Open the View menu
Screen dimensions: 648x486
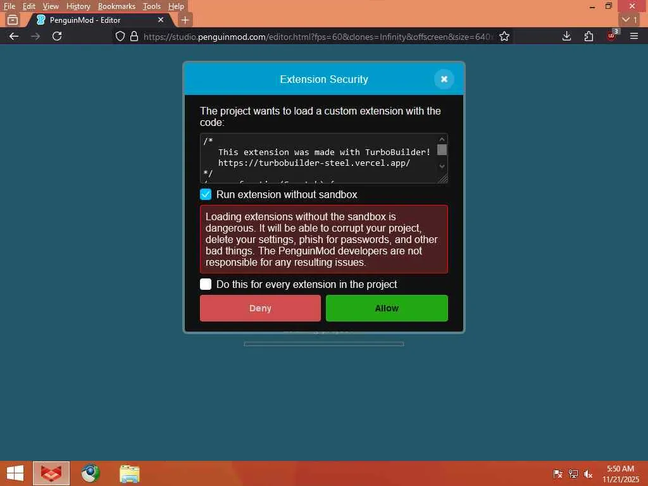pyautogui.click(x=51, y=6)
